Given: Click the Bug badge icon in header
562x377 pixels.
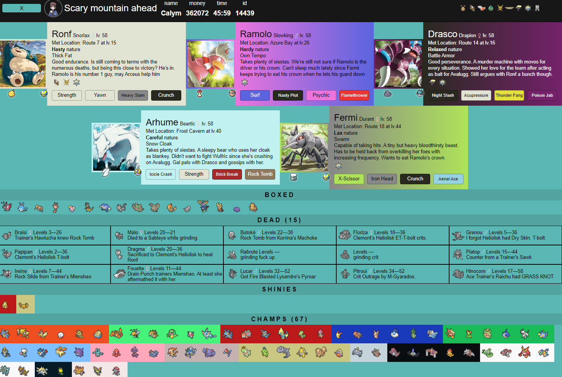Looking at the screenshot, I should [463, 8].
